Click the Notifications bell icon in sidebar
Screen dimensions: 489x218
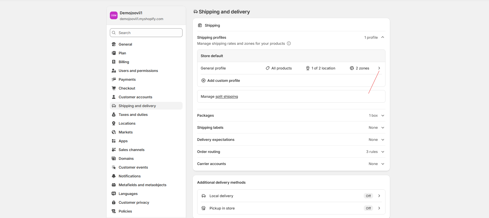point(114,176)
